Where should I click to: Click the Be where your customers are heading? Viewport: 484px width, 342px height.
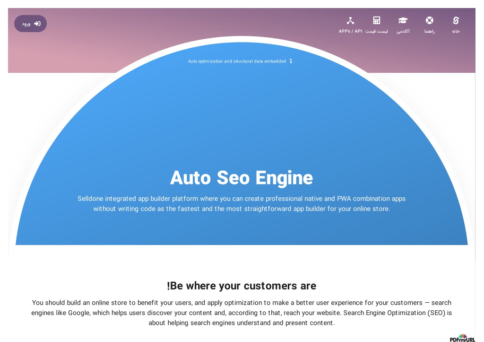(x=242, y=286)
